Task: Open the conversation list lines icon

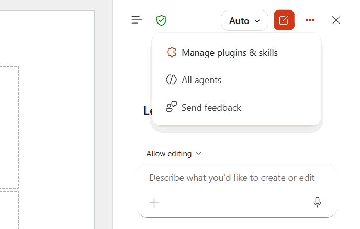Action: 137,20
